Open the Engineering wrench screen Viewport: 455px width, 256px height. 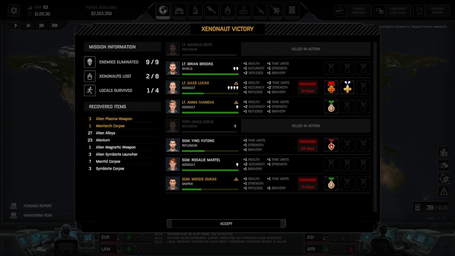pyautogui.click(x=211, y=11)
